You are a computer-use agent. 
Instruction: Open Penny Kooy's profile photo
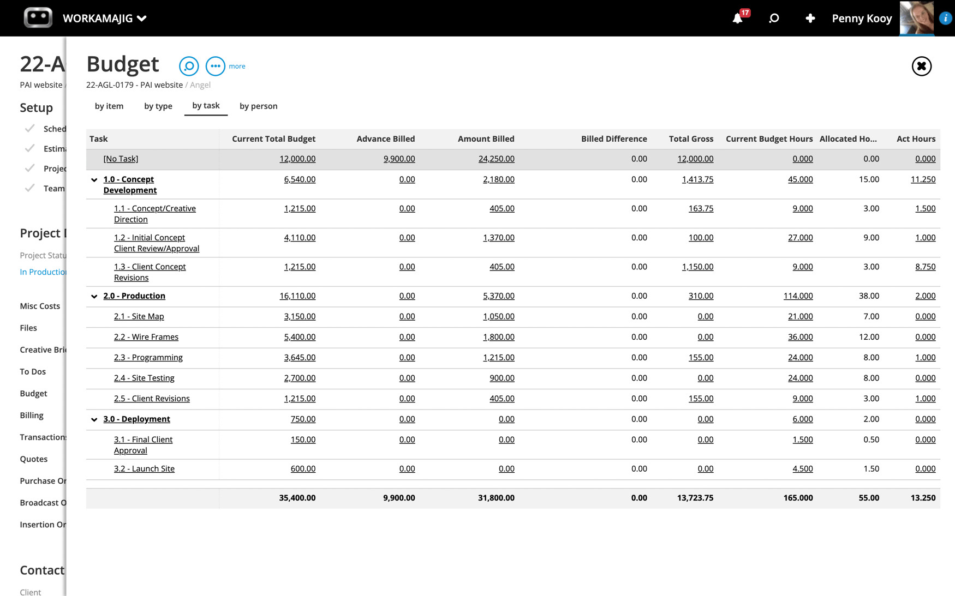point(917,18)
